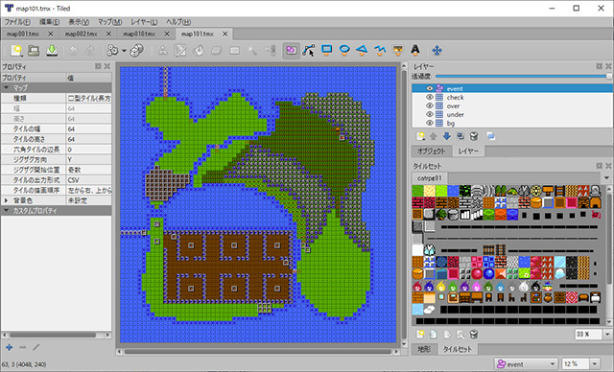Select the Insert Polygon tool
614x372 pixels.
[362, 50]
